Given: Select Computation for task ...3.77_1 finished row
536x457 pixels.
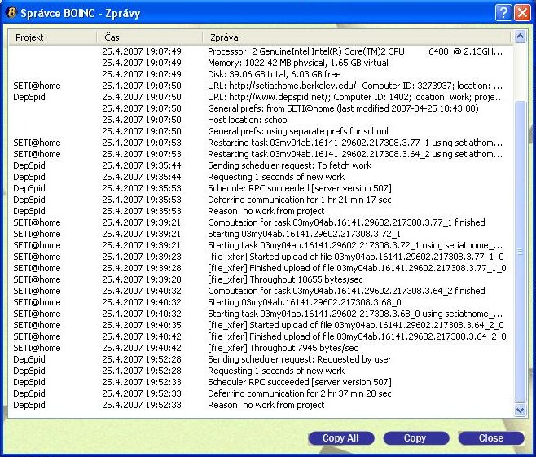Looking at the screenshot, I should [x=260, y=222].
